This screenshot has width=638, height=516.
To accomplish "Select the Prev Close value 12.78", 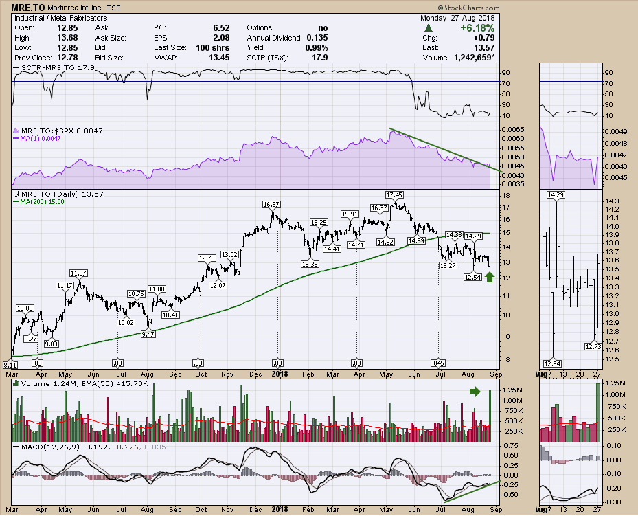I will point(67,58).
